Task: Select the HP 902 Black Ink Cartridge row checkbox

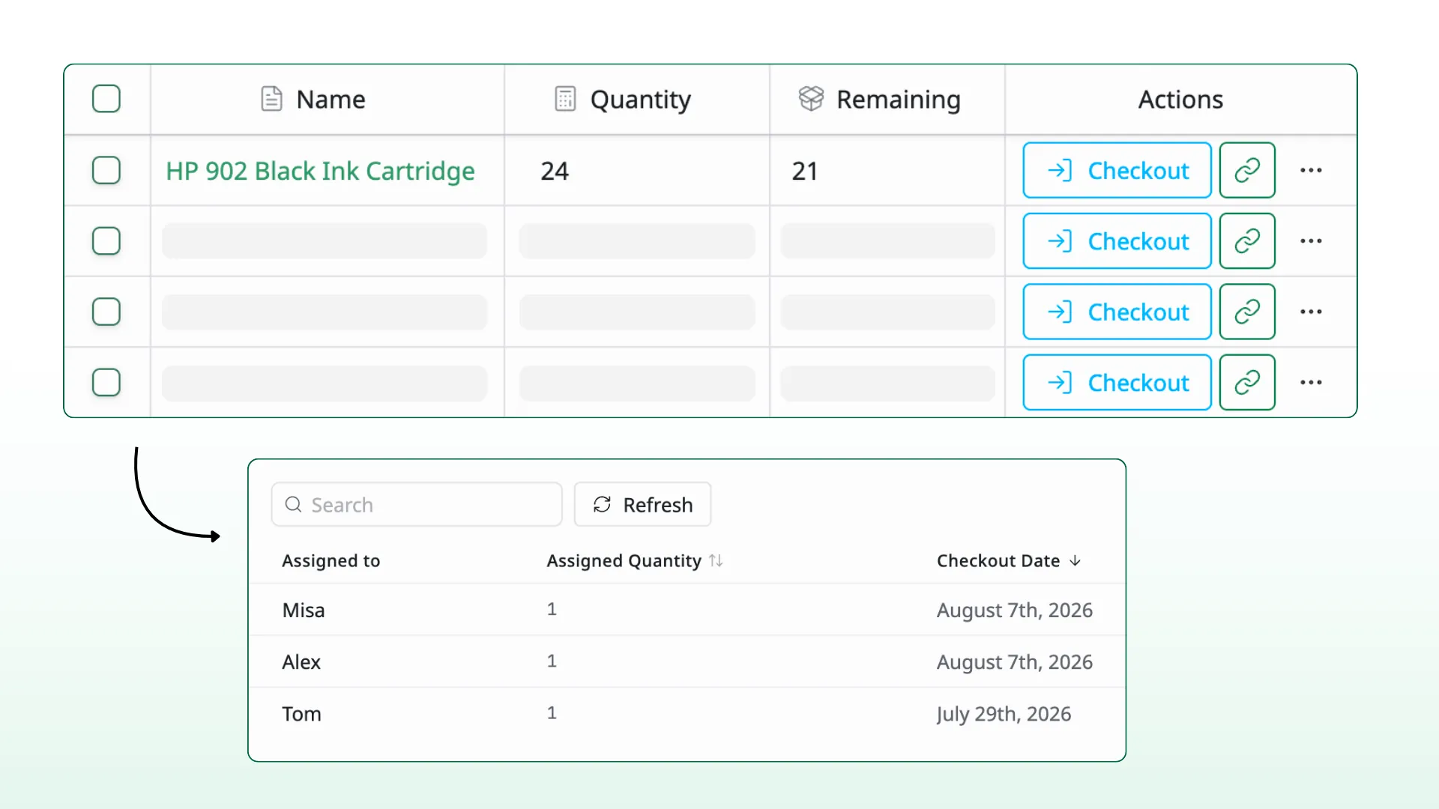Action: point(106,170)
